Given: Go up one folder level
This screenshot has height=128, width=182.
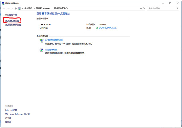Looking at the screenshot, I should click(x=15, y=9).
